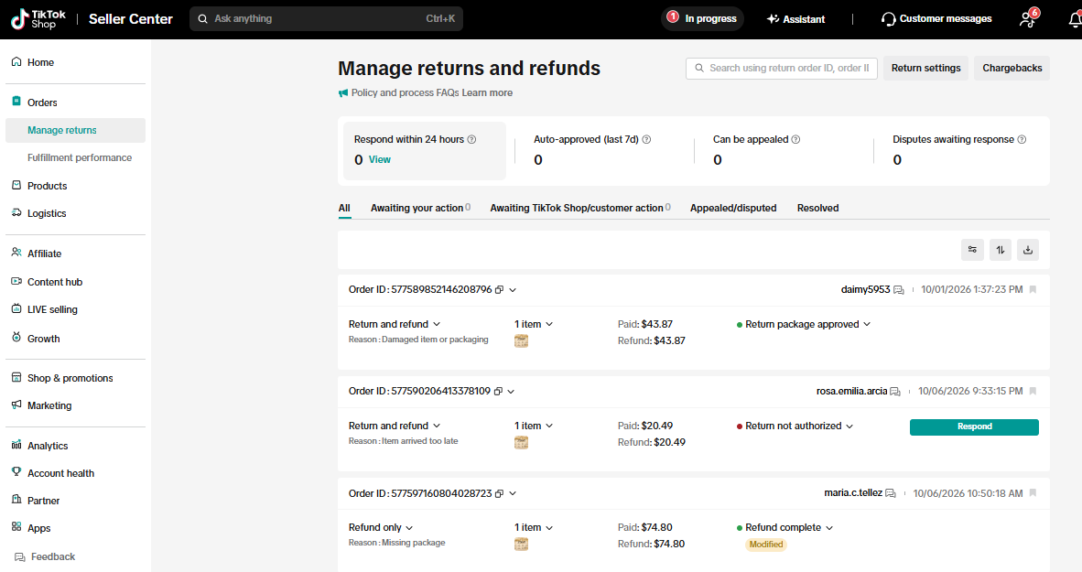Download the returns list export
1082x572 pixels.
(1027, 250)
